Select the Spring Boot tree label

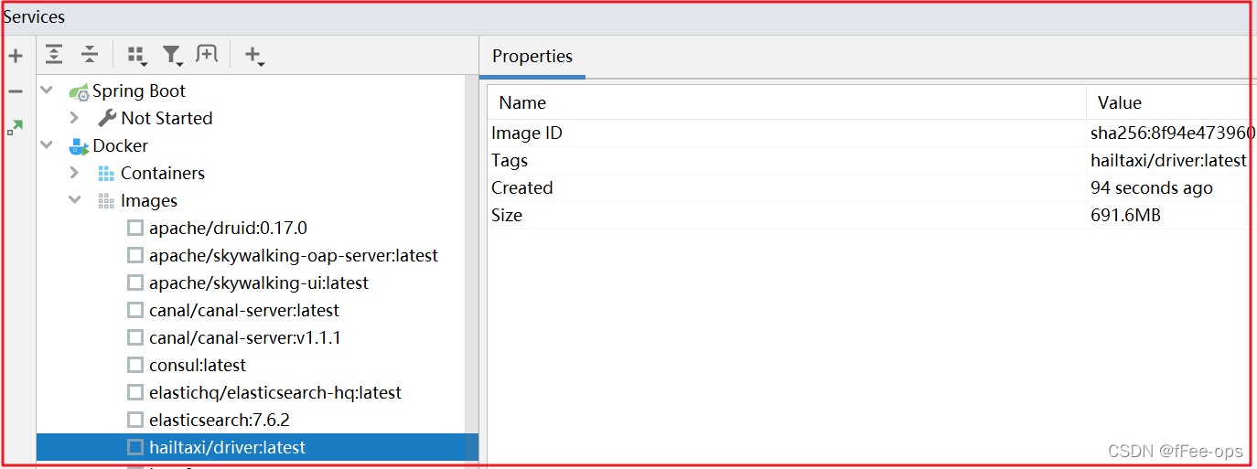click(x=139, y=91)
